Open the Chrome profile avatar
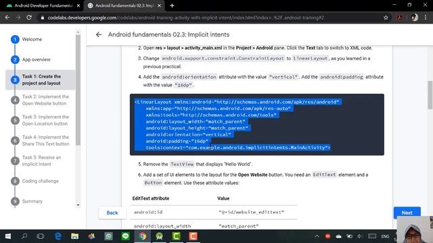Screen dimensions: 433x243 [415, 18]
